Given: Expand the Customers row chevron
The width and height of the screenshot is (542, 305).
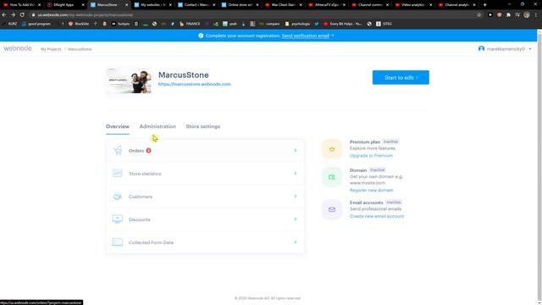Looking at the screenshot, I should 296,197.
